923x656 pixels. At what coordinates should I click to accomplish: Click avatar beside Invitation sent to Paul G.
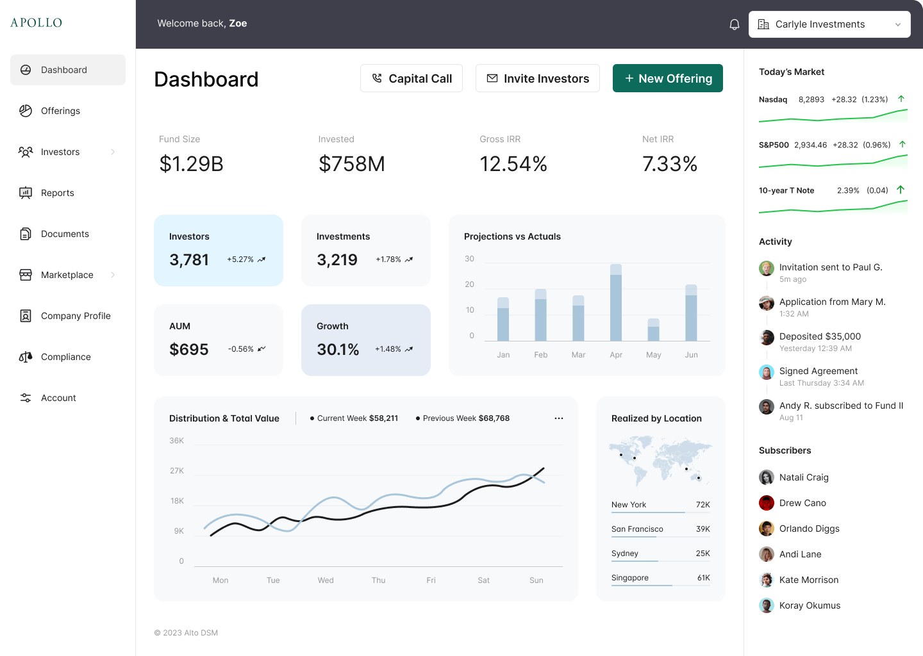click(x=767, y=268)
